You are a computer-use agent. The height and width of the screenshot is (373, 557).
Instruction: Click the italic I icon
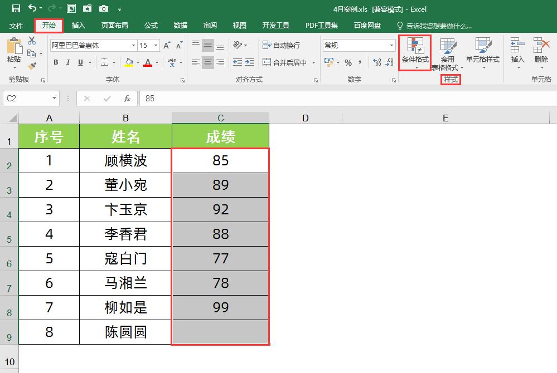68,62
